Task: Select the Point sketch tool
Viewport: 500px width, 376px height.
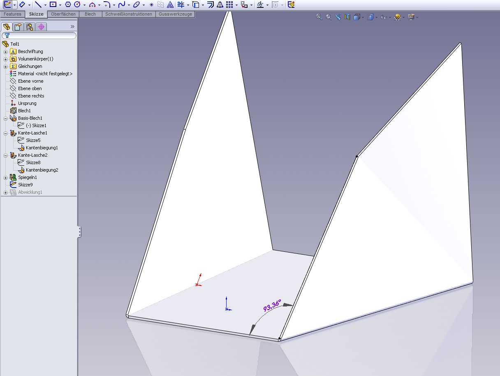Action: 151,5
